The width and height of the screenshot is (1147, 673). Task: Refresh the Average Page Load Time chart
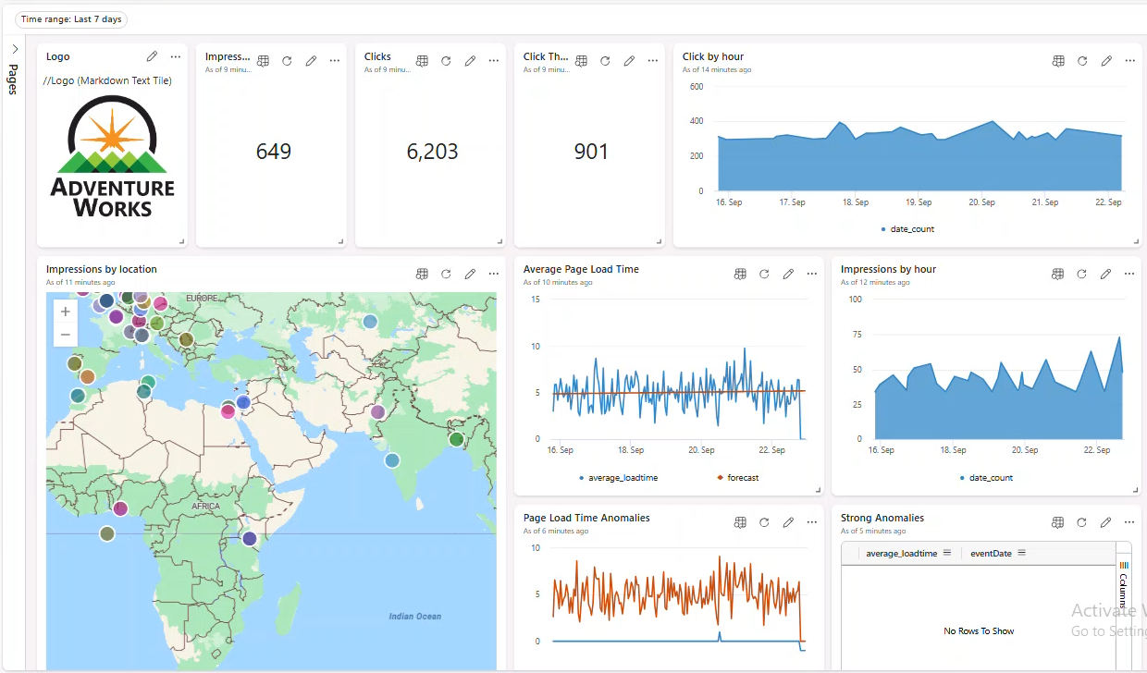point(764,274)
